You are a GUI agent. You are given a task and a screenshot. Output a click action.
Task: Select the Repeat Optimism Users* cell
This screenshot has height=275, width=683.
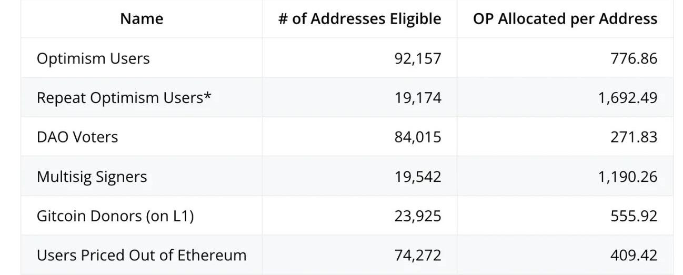click(124, 98)
